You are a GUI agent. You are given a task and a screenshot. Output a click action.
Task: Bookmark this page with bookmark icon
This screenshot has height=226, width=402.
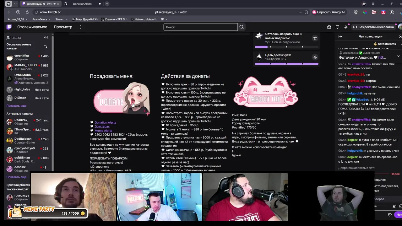pyautogui.click(x=307, y=12)
